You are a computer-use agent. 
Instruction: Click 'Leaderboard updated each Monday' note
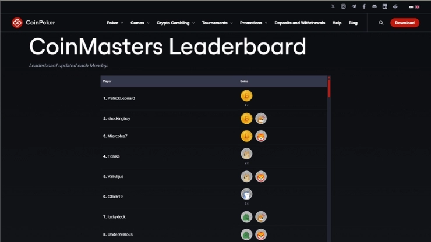click(x=69, y=66)
